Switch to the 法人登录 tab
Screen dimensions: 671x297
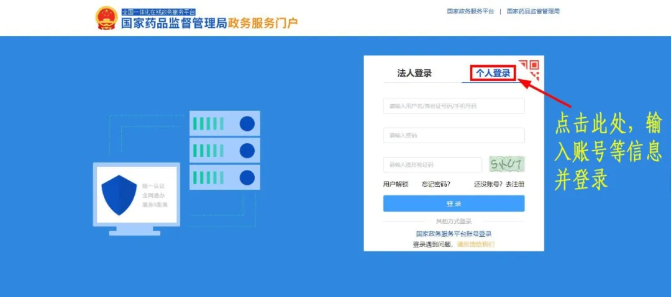pyautogui.click(x=414, y=73)
